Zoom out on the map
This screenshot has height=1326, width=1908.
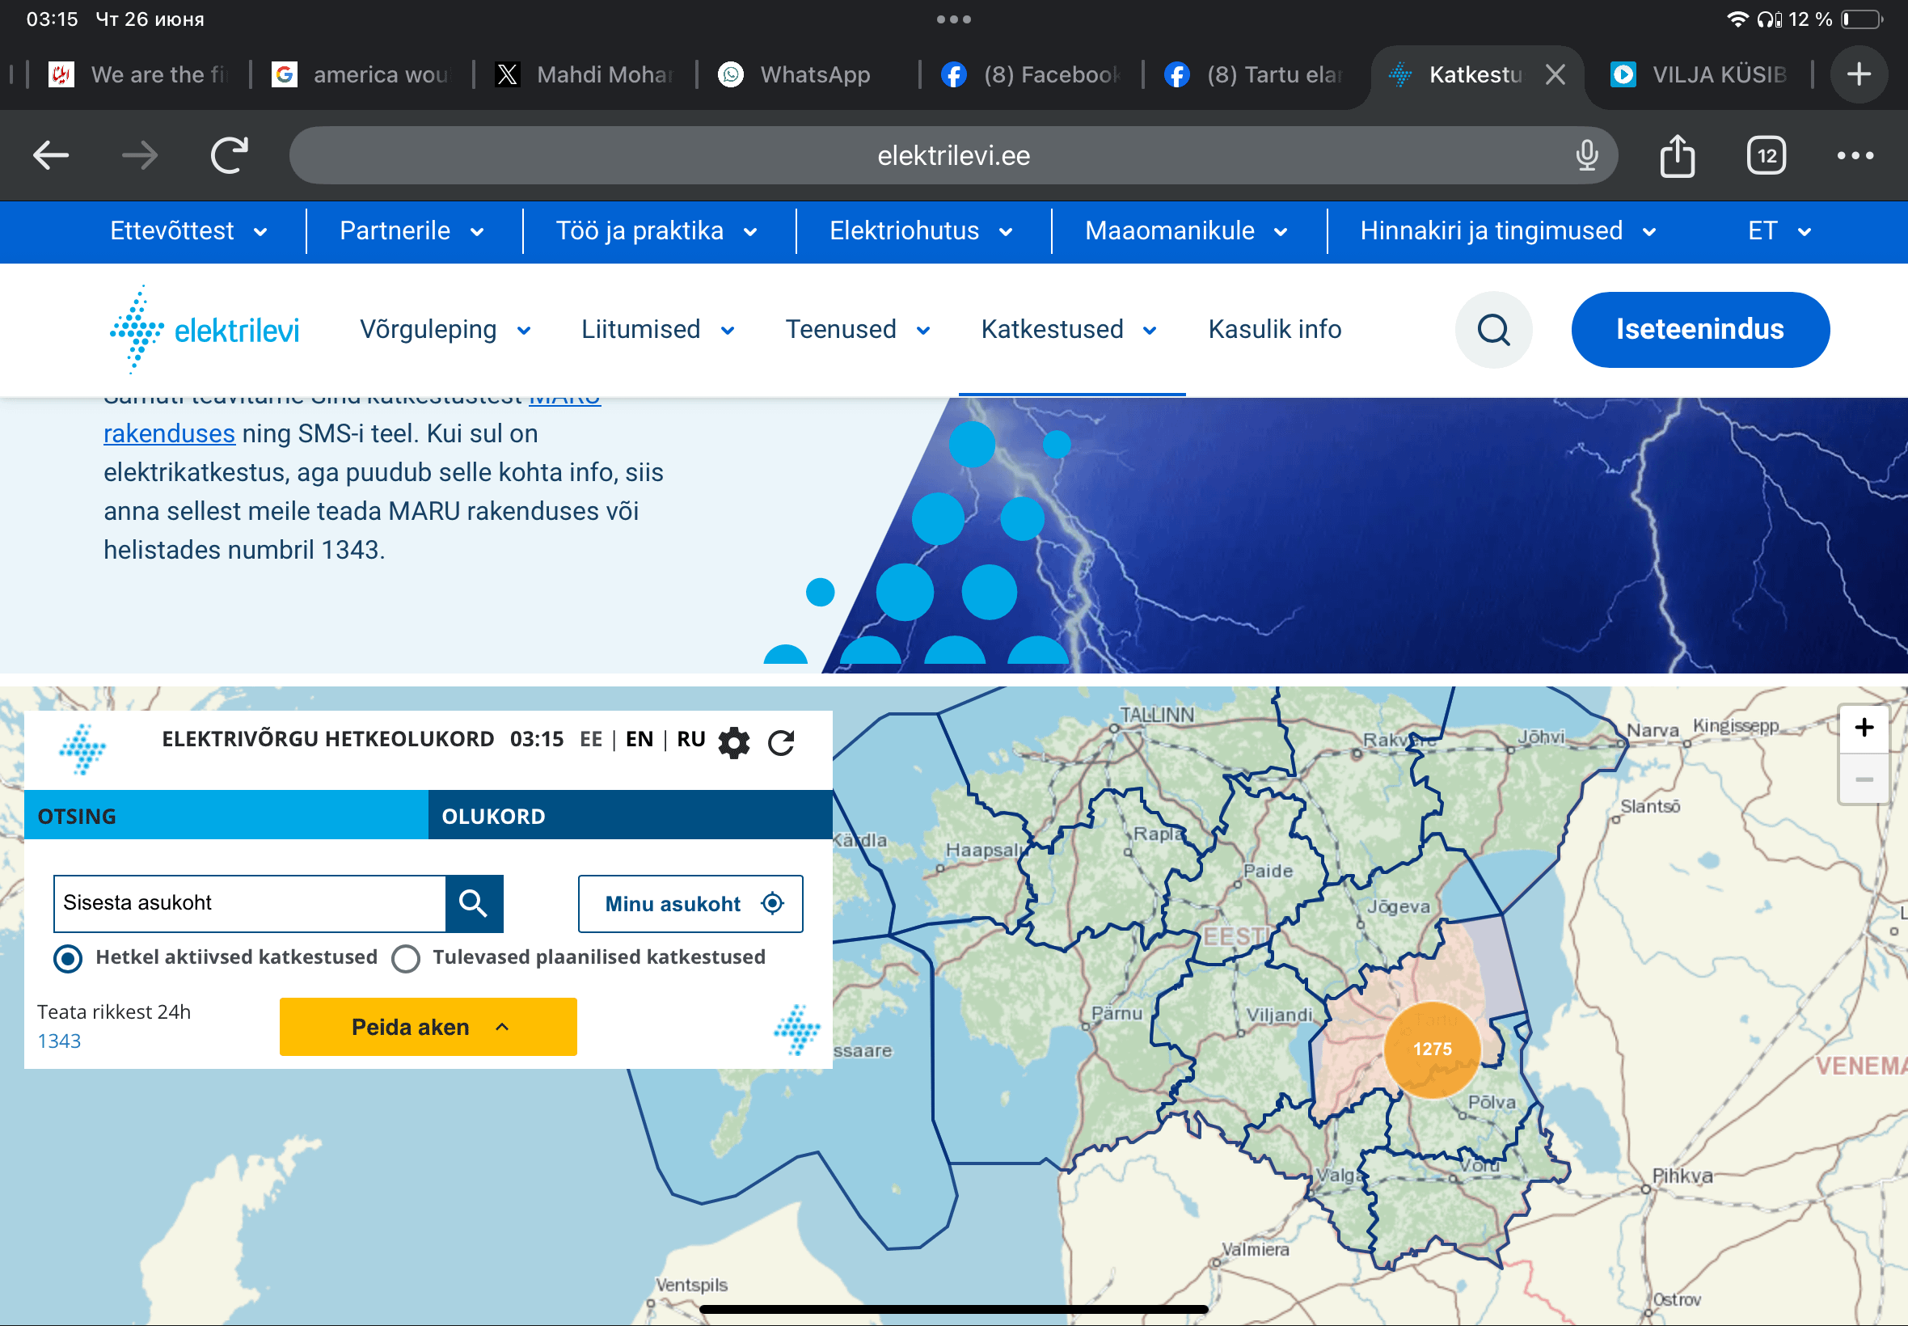tap(1864, 779)
